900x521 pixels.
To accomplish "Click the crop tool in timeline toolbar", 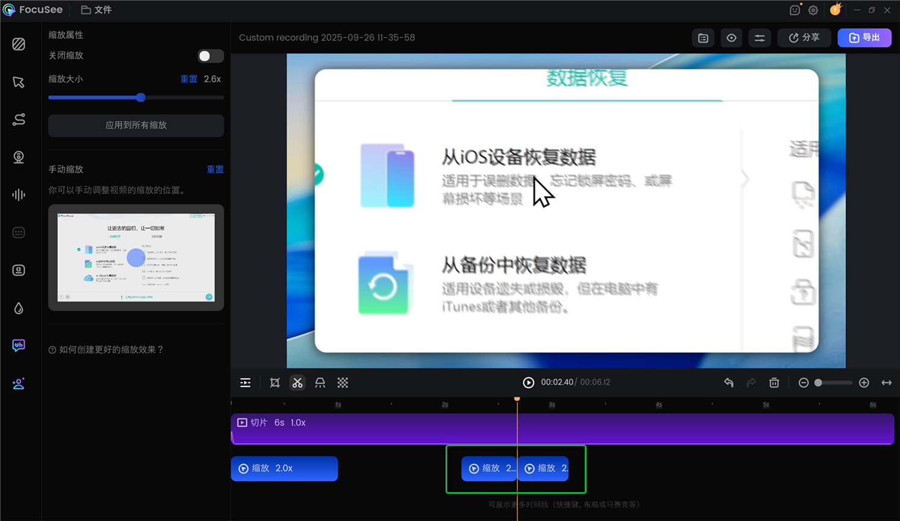I will (275, 383).
